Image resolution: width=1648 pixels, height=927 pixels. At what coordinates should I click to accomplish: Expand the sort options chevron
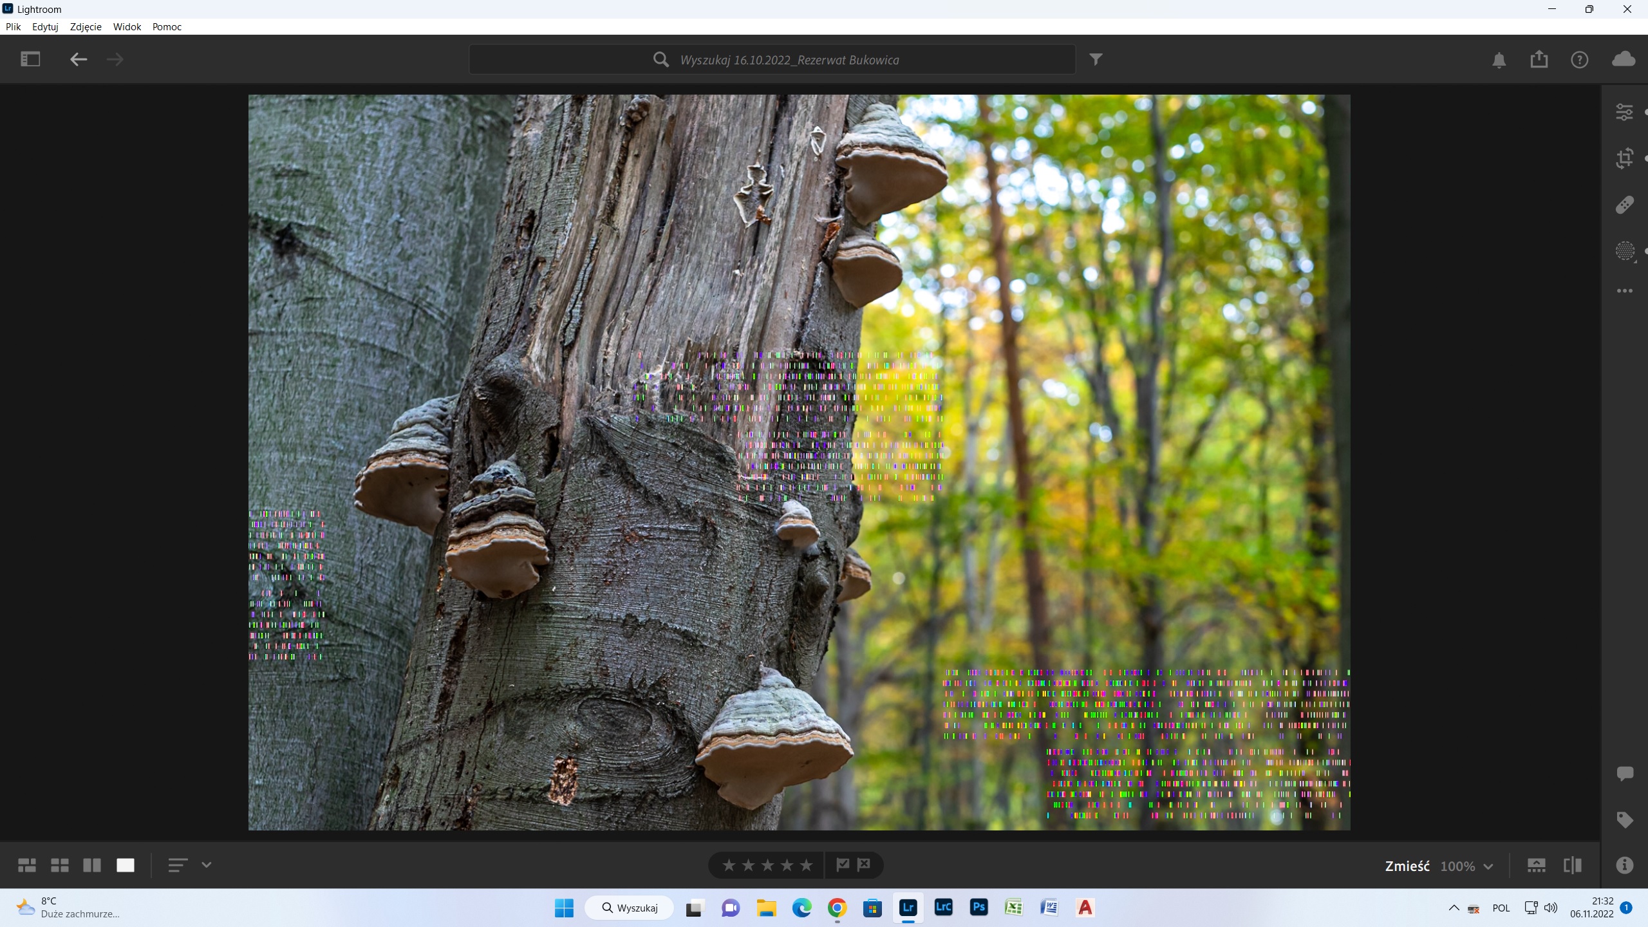(207, 865)
